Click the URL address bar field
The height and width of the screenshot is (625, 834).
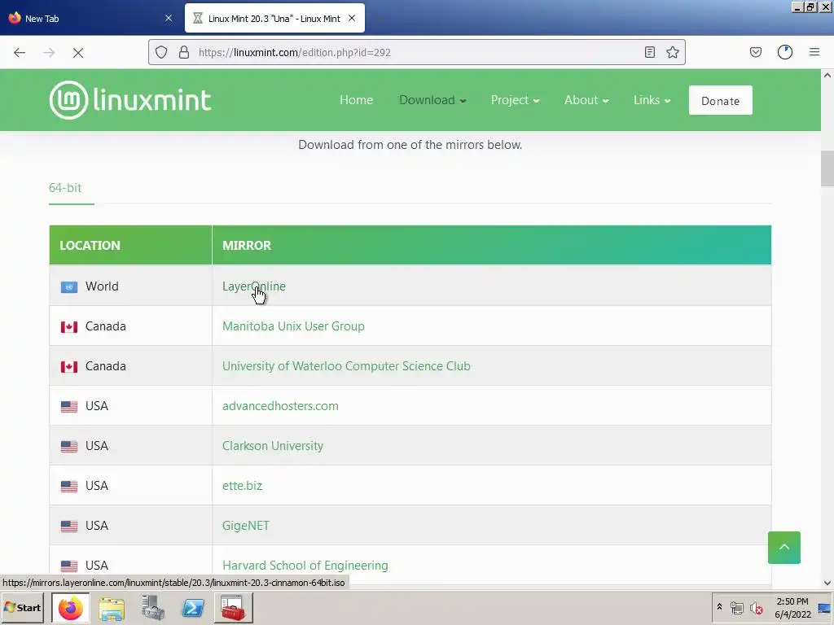pyautogui.click(x=417, y=52)
